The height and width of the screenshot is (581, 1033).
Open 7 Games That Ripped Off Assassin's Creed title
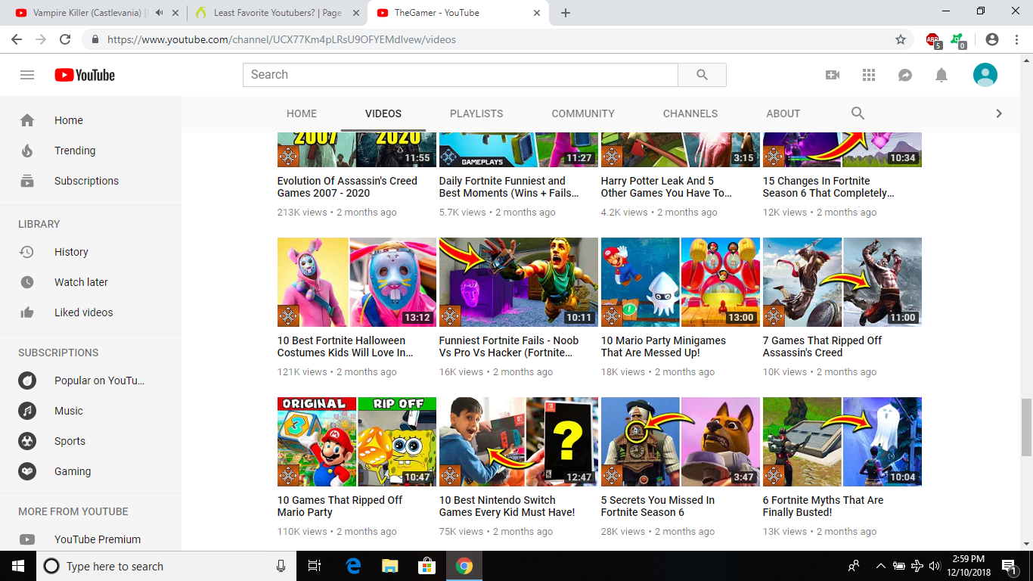click(822, 346)
